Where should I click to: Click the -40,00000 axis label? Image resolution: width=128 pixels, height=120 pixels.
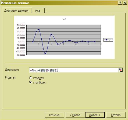(21, 55)
